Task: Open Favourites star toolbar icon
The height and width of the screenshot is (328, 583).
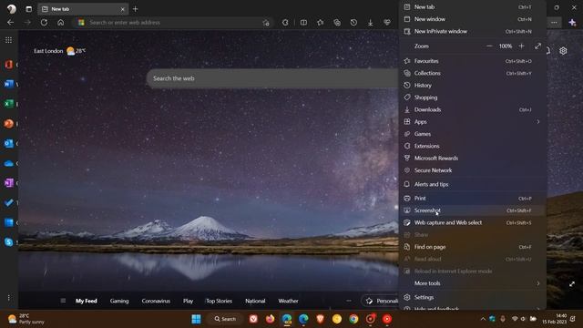Action: tap(321, 22)
